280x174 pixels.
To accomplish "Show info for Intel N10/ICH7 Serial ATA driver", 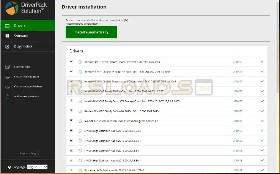I will pyautogui.click(x=80, y=101).
